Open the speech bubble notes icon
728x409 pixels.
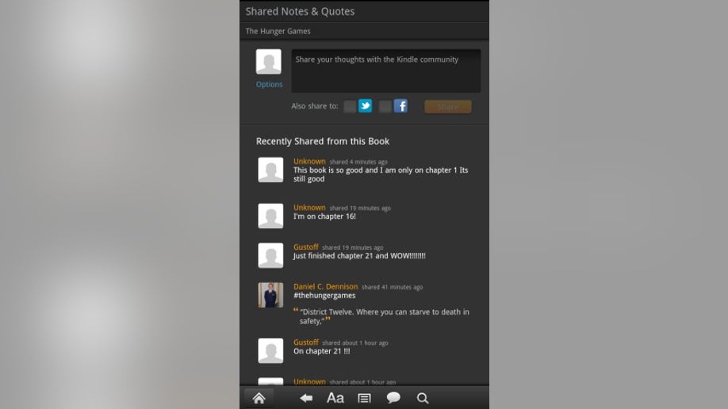click(393, 398)
